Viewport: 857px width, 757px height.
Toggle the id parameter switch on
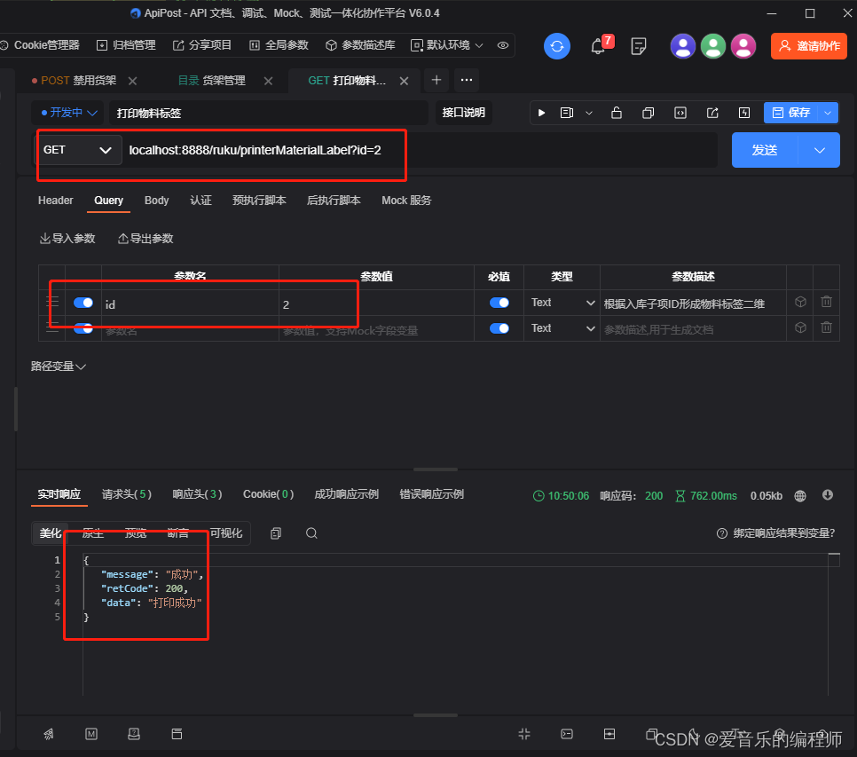coord(83,302)
